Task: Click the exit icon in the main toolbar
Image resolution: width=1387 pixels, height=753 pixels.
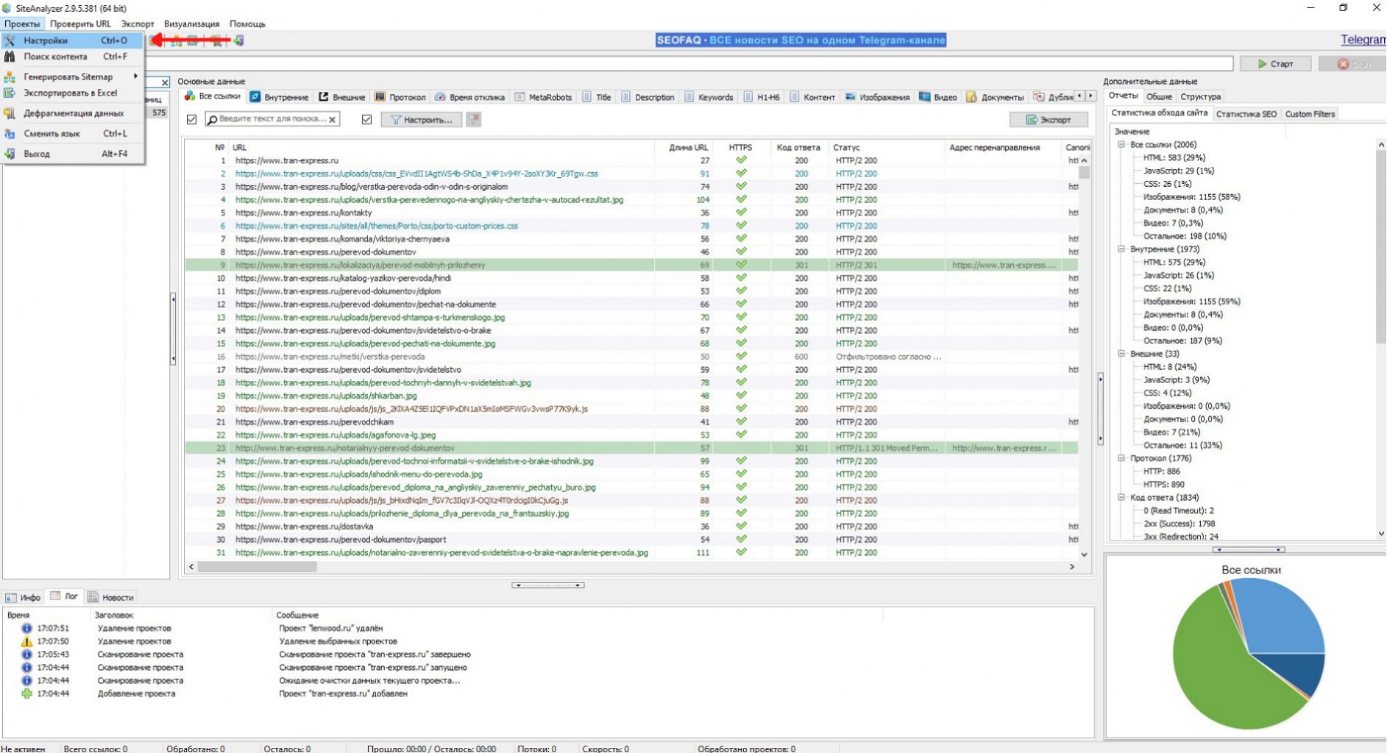Action: (x=238, y=40)
